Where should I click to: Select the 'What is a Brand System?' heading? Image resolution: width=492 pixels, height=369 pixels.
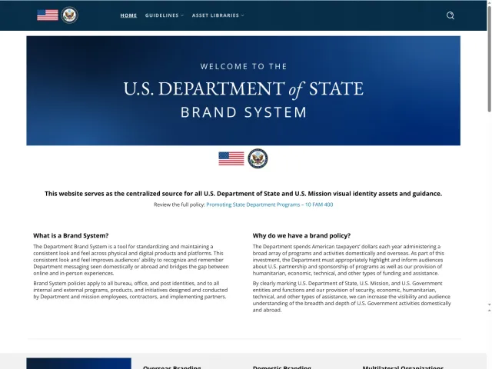point(71,236)
